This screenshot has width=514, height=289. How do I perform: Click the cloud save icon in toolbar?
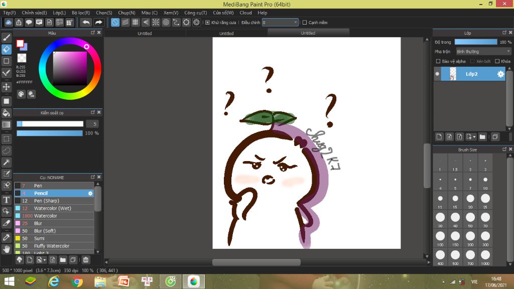coord(9,22)
